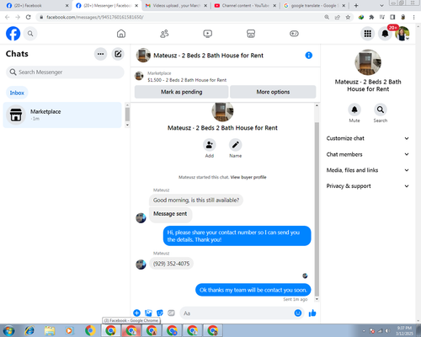Open the $1,500 listing link
The height and width of the screenshot is (337, 421).
click(187, 80)
